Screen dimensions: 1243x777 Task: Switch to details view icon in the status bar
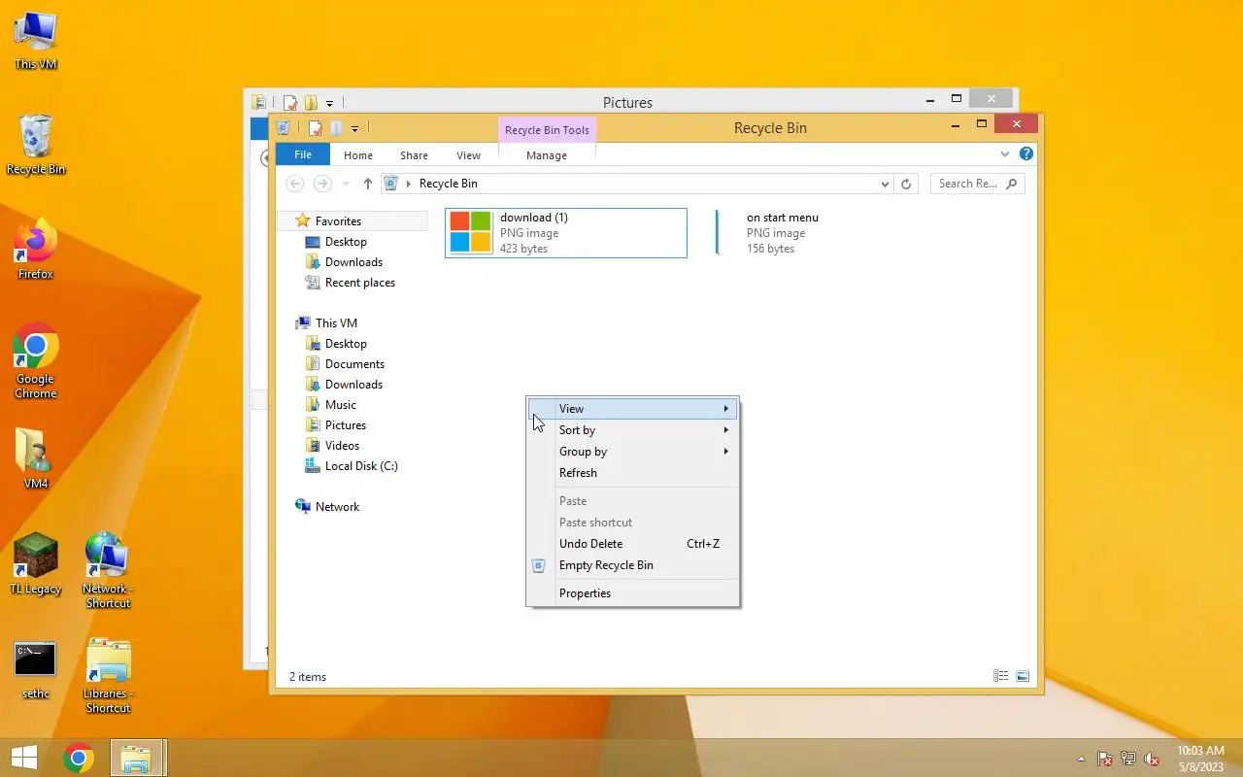(x=1000, y=676)
